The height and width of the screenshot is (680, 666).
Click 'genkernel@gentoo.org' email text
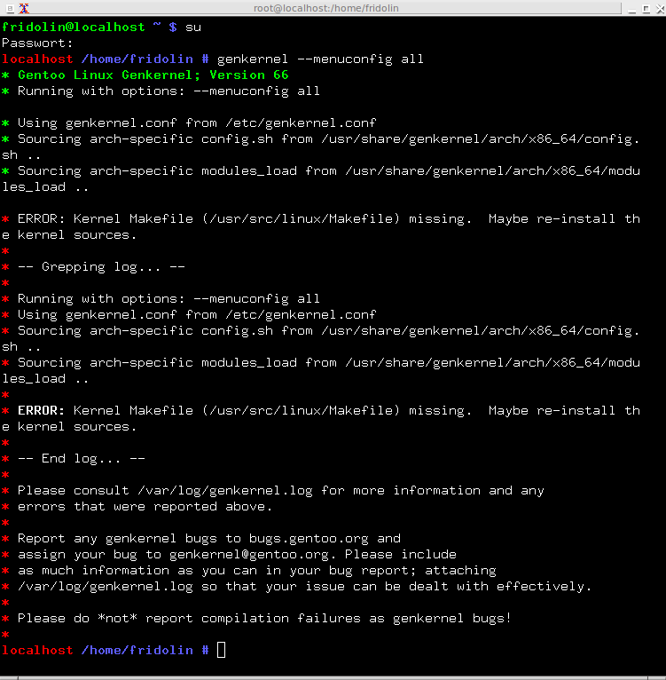[x=248, y=555]
